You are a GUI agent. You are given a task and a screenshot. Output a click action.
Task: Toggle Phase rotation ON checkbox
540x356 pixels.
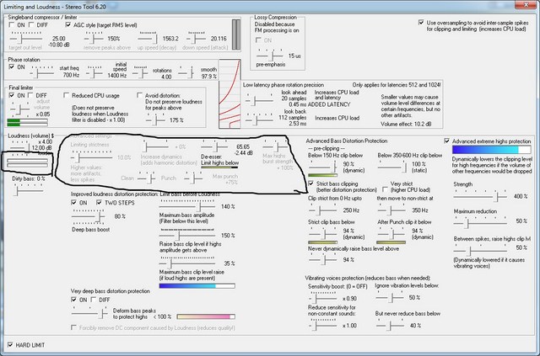[x=12, y=66]
